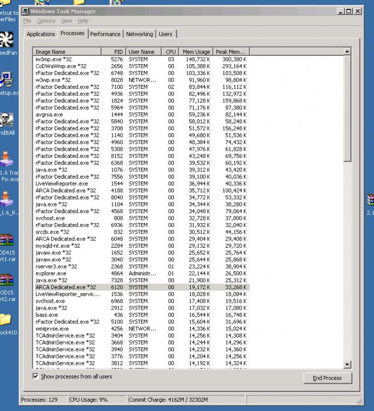This screenshot has width=374, height=411.
Task: Select svchost.exe with PID 808
Action: coord(142,218)
